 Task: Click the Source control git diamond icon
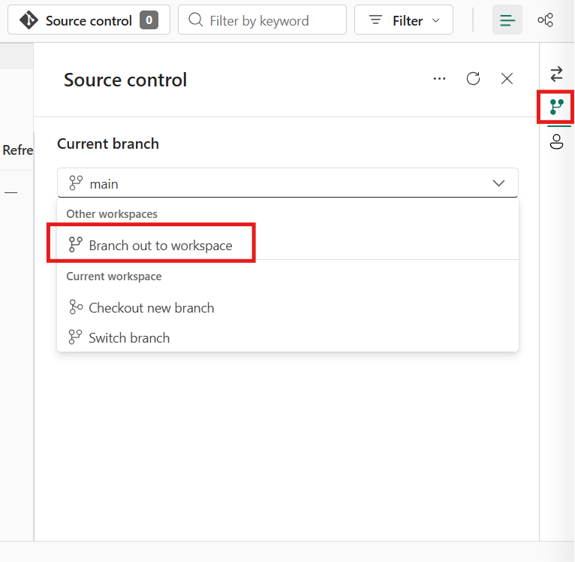(29, 20)
